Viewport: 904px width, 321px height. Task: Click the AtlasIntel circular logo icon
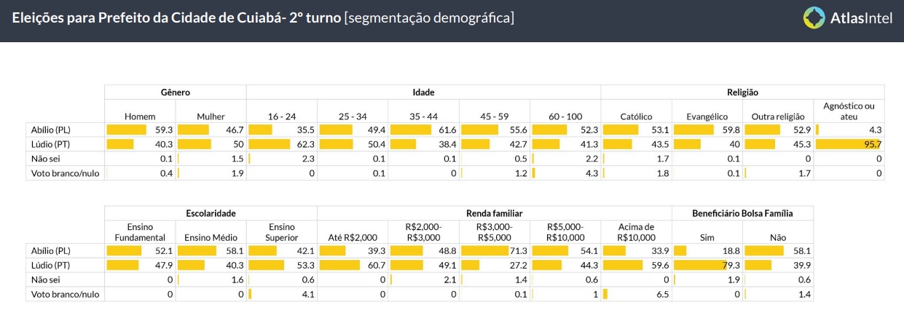[814, 17]
